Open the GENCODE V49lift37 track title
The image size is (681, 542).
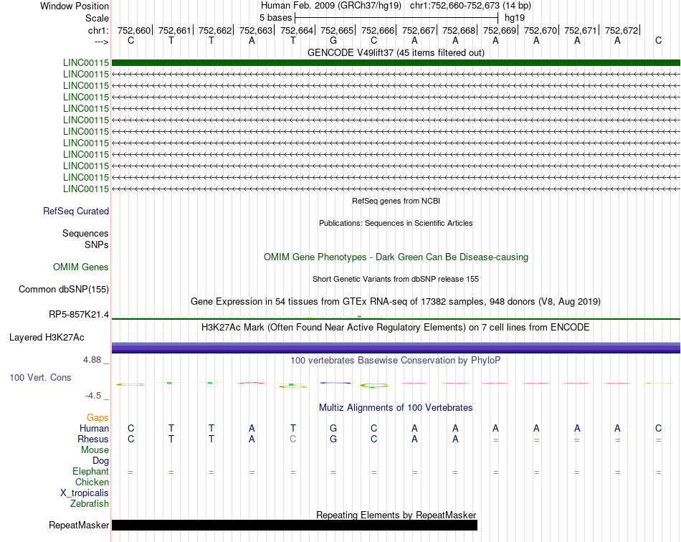point(396,52)
